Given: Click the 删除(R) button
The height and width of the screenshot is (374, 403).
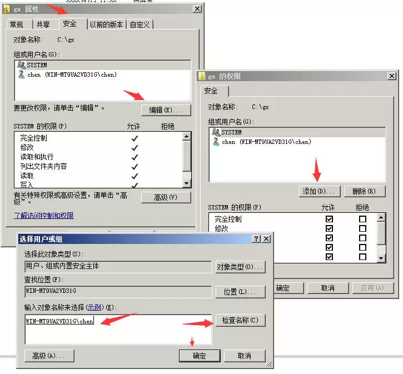Looking at the screenshot, I should coord(365,191).
